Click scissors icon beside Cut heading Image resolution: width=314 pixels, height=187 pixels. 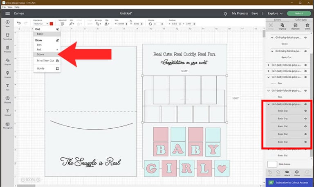(57, 29)
